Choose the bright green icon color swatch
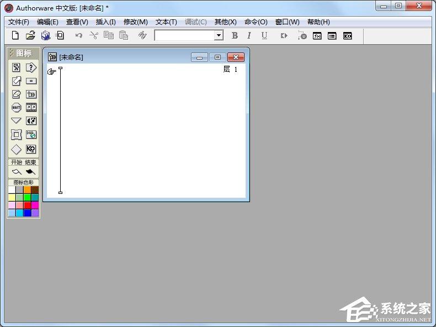The image size is (436, 327). (27, 198)
